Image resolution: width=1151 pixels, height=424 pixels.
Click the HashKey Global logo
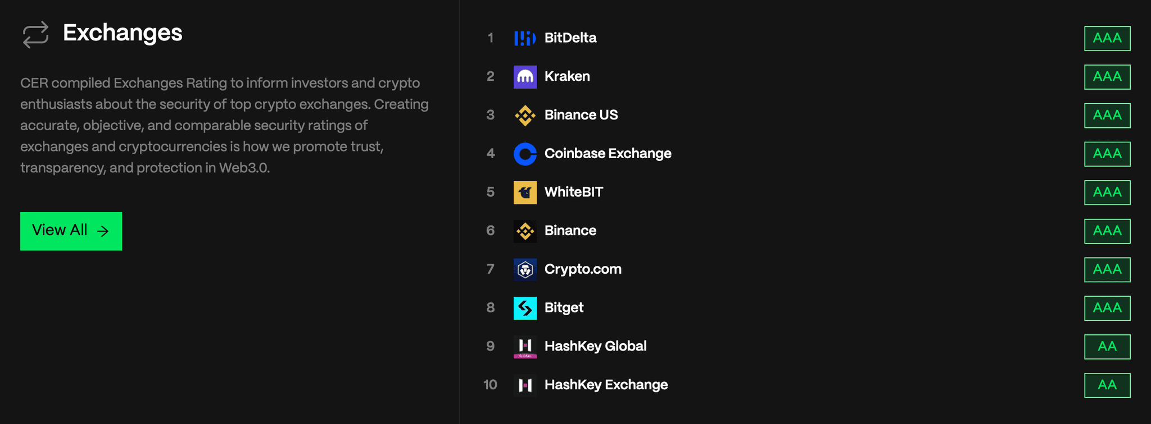pyautogui.click(x=525, y=347)
